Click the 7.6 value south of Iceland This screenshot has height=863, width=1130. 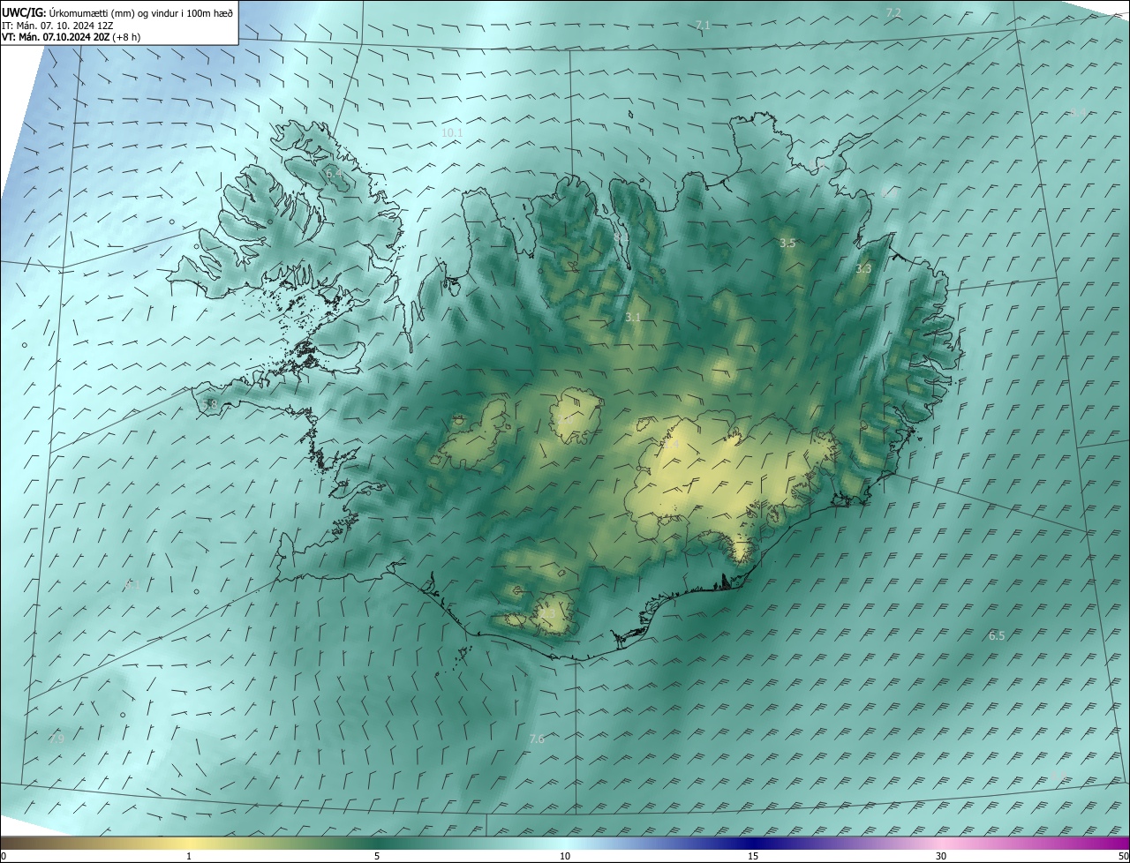536,739
